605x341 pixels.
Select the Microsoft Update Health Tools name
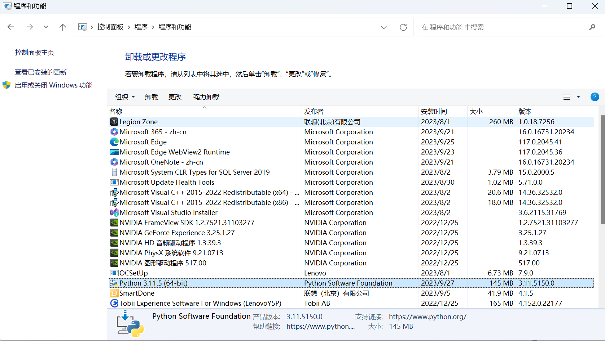point(167,182)
